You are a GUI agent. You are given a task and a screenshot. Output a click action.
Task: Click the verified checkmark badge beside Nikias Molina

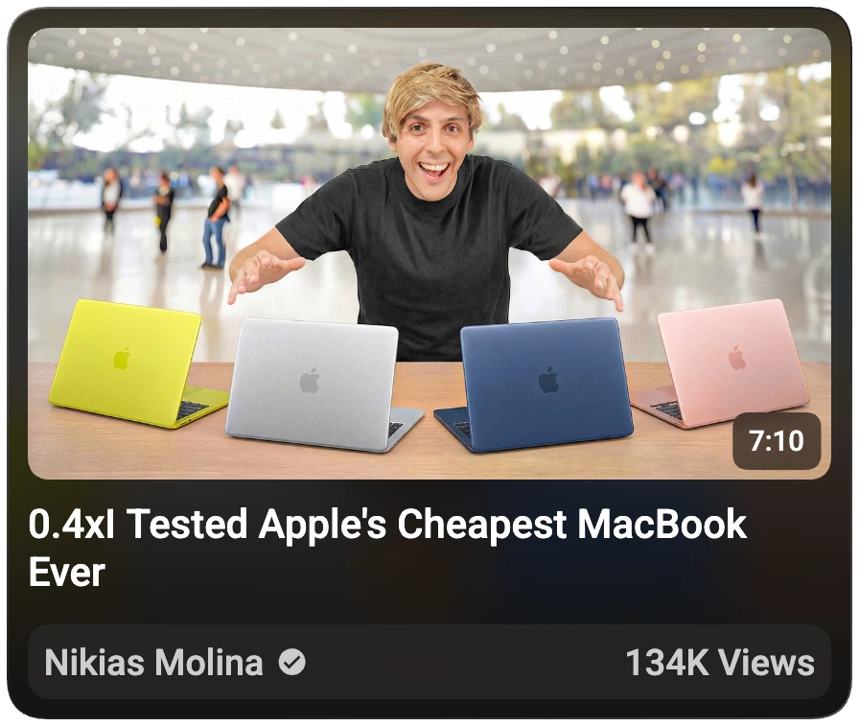click(292, 662)
